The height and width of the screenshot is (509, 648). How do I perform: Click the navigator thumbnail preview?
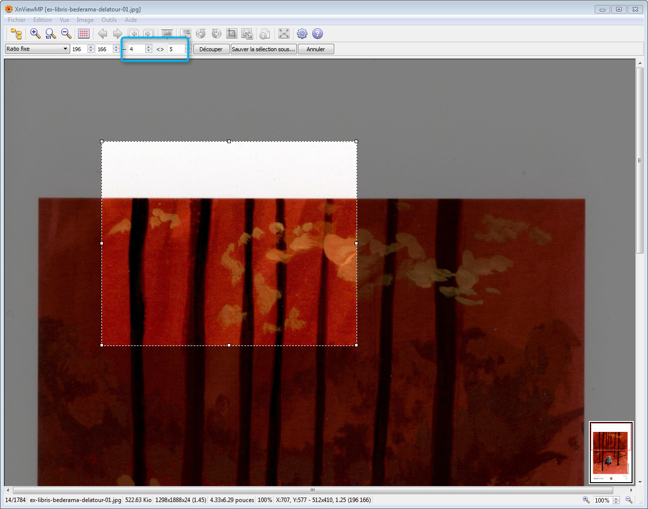coord(611,452)
